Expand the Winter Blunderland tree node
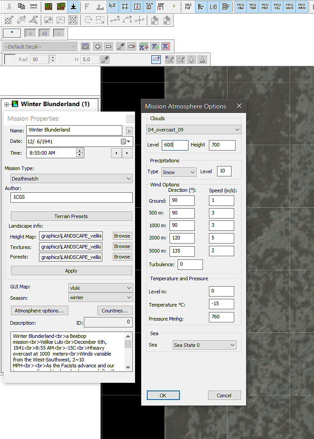The image size is (314, 439). point(7,104)
